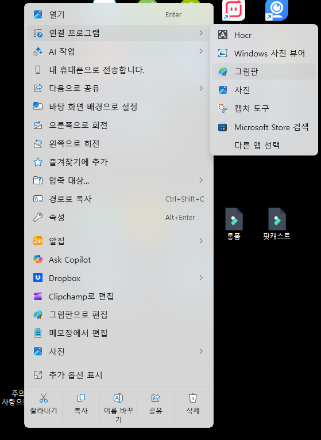
Task: Select 다른 앱 선택 option
Action: click(264, 145)
